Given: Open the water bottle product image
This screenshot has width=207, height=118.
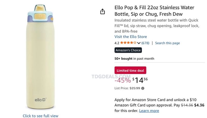Looking at the screenshot, I should tap(41, 57).
